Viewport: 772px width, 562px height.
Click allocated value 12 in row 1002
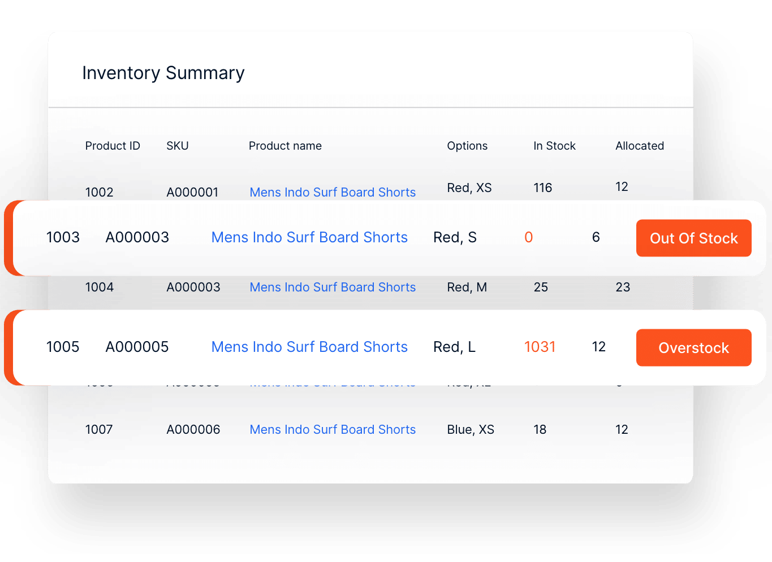(622, 186)
